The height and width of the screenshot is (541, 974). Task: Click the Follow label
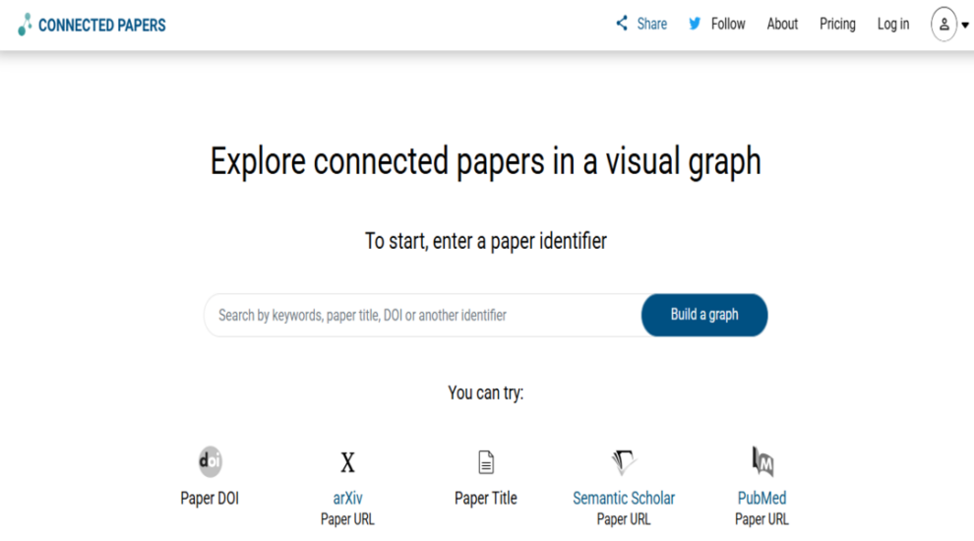point(728,25)
